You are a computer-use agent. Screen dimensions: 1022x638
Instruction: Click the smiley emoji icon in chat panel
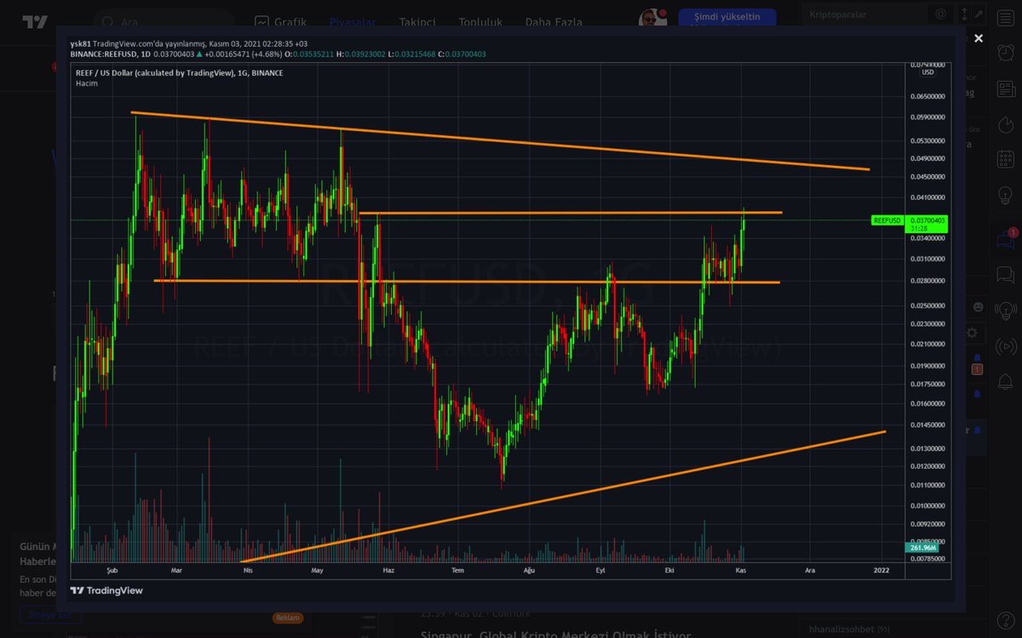point(978,306)
